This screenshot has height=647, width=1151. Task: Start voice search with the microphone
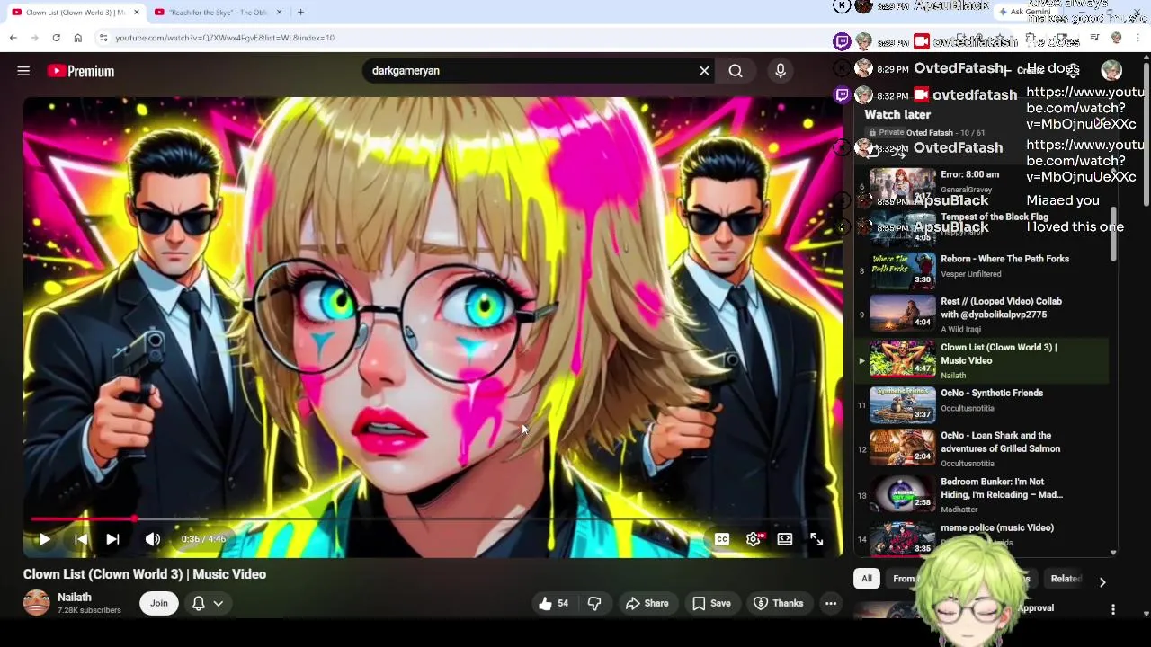pos(780,71)
